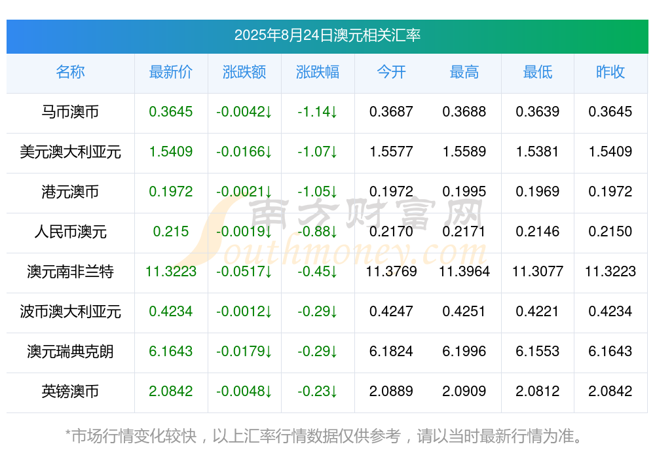Viewport: 655px width, 457px height.
Task: Click change amount -0.0021↓
Action: [x=244, y=192]
